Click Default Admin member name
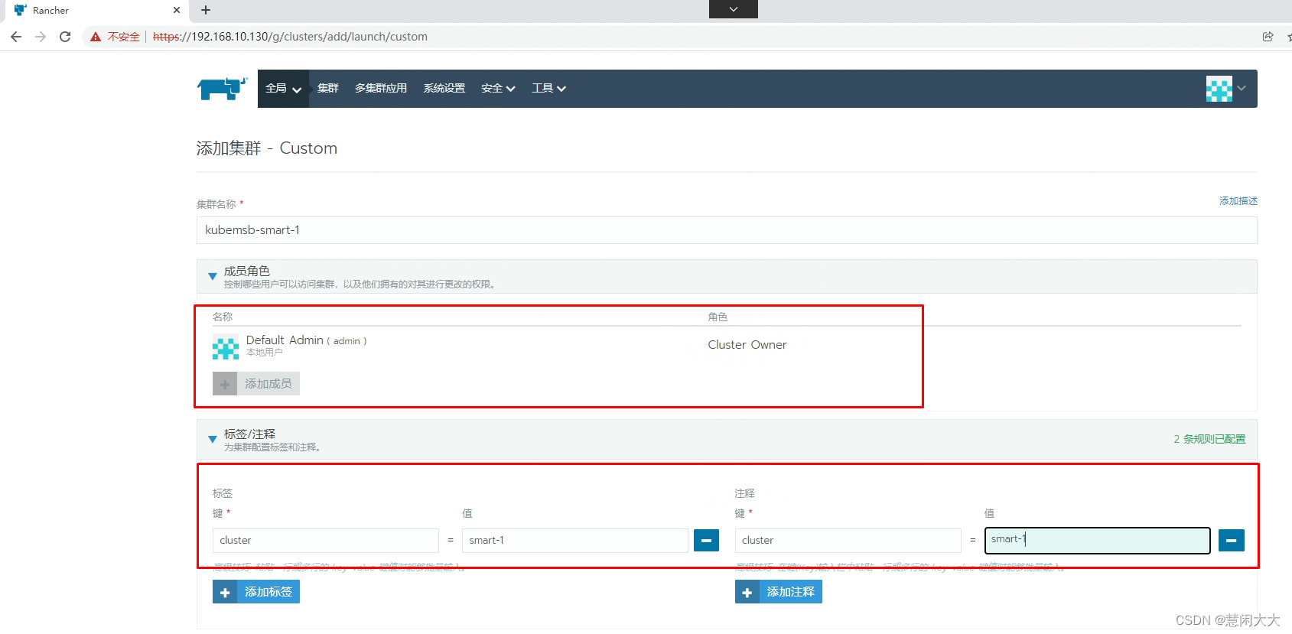Viewport: 1292px width, 634px height. click(x=285, y=340)
